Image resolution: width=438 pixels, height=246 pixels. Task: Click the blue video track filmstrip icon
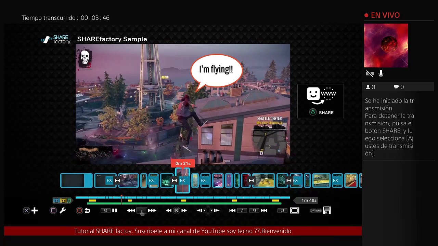56,201
